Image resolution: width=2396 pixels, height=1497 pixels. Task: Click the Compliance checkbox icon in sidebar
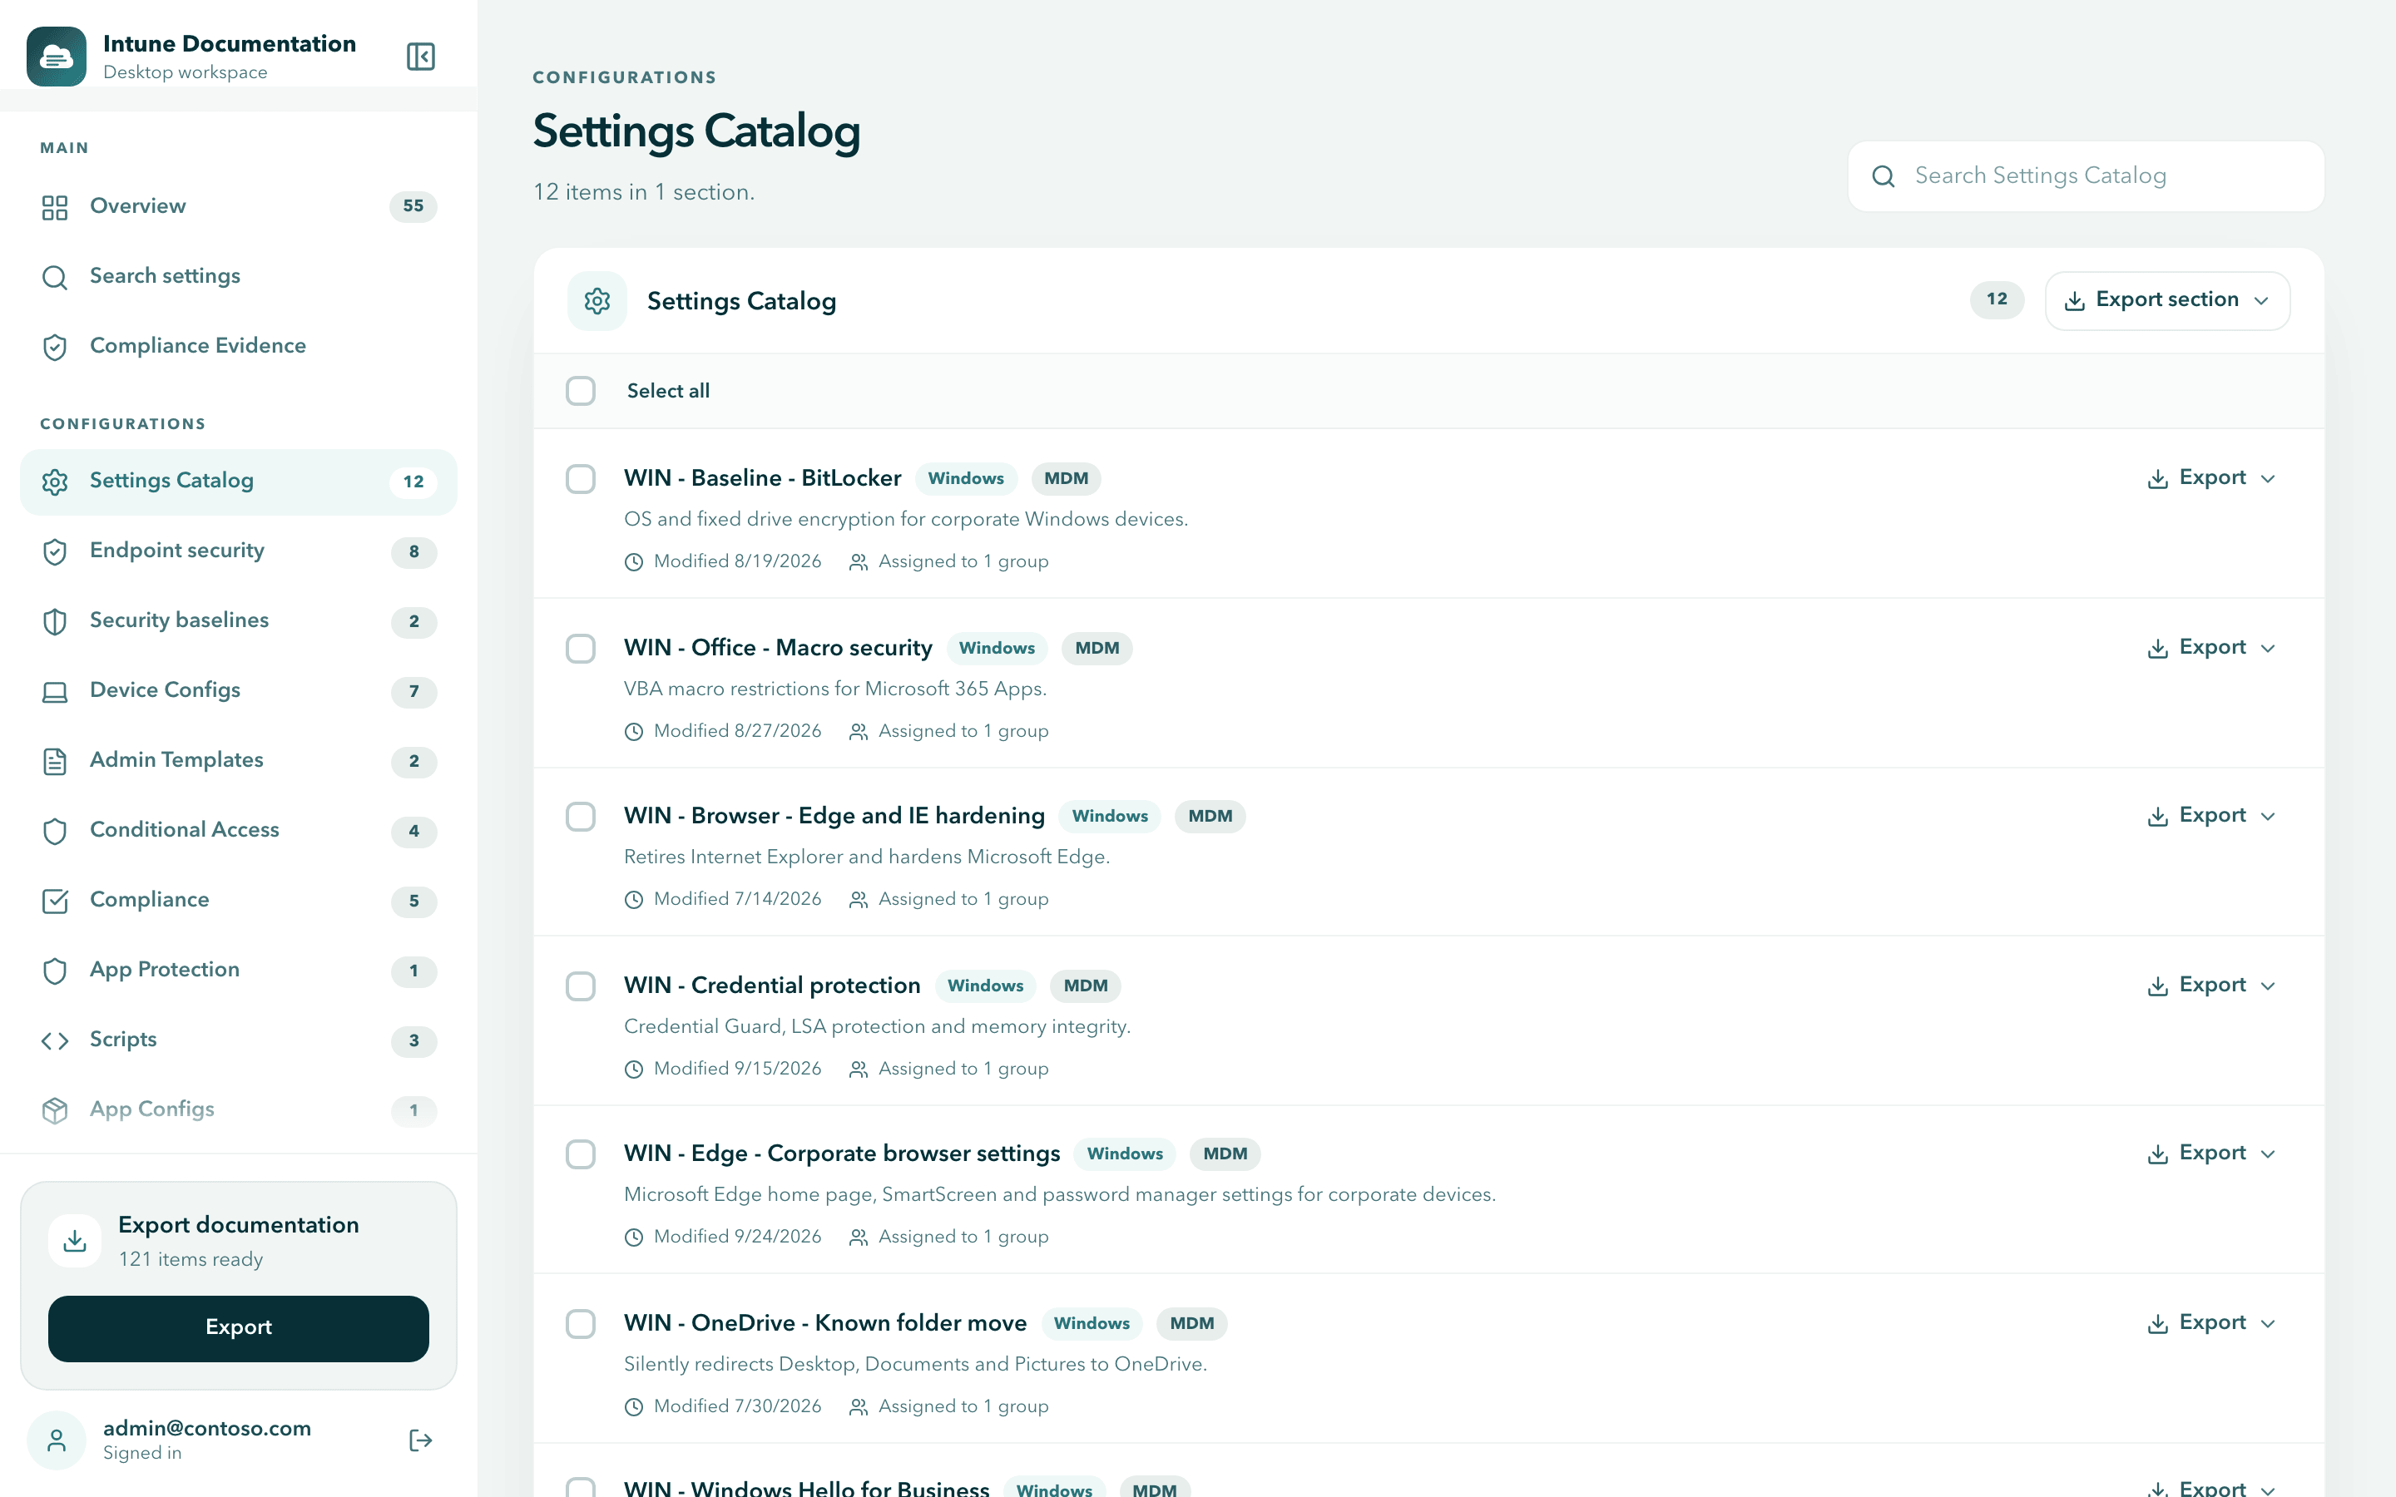coord(54,900)
